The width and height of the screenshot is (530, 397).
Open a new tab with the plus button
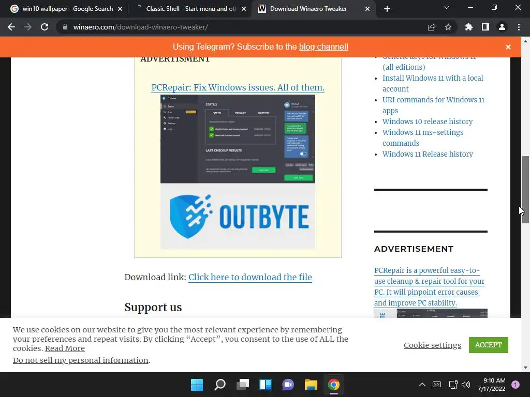tap(387, 9)
